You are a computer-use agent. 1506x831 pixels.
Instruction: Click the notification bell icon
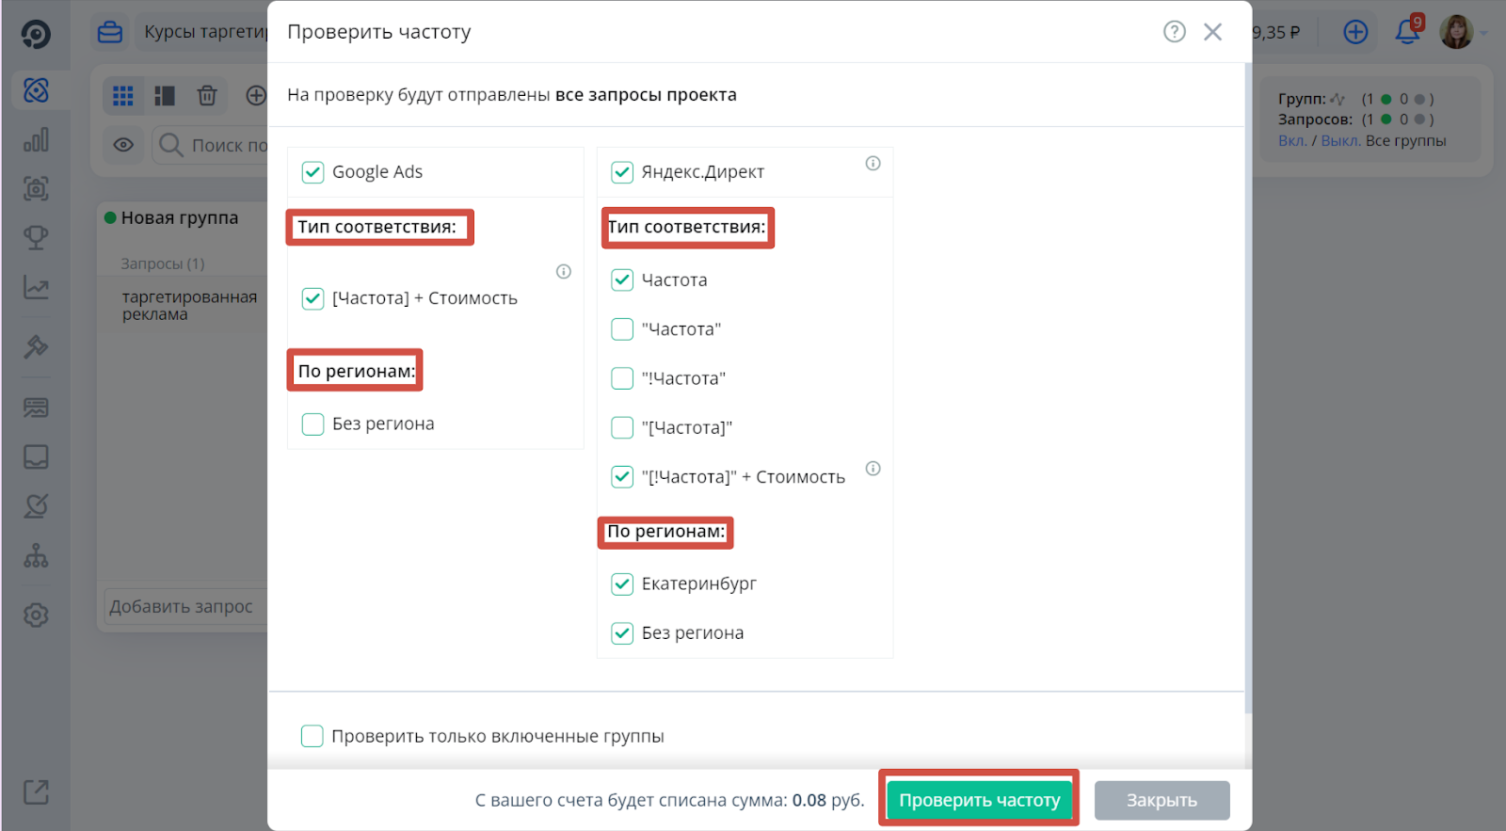1407,32
